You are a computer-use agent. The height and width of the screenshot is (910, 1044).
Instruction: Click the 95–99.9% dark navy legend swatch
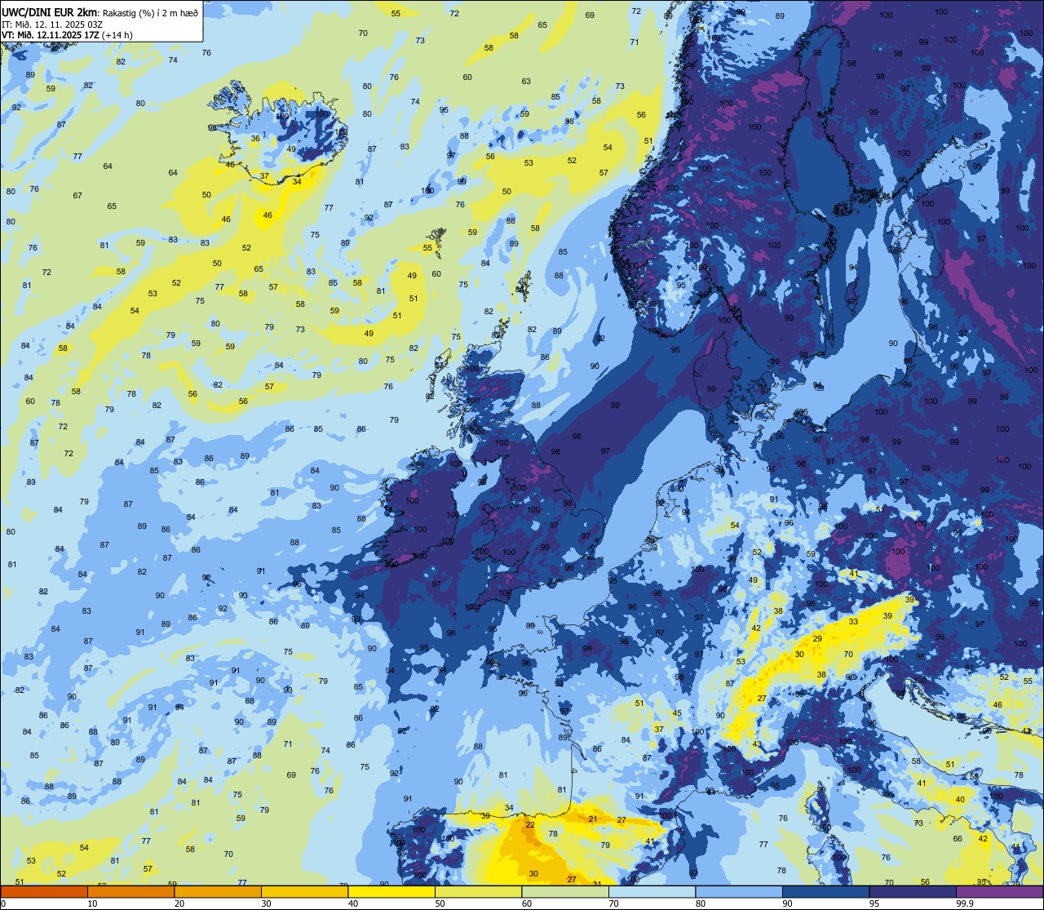pos(913,892)
